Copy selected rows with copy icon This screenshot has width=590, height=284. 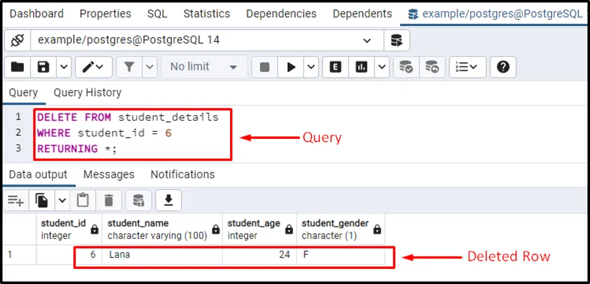42,200
